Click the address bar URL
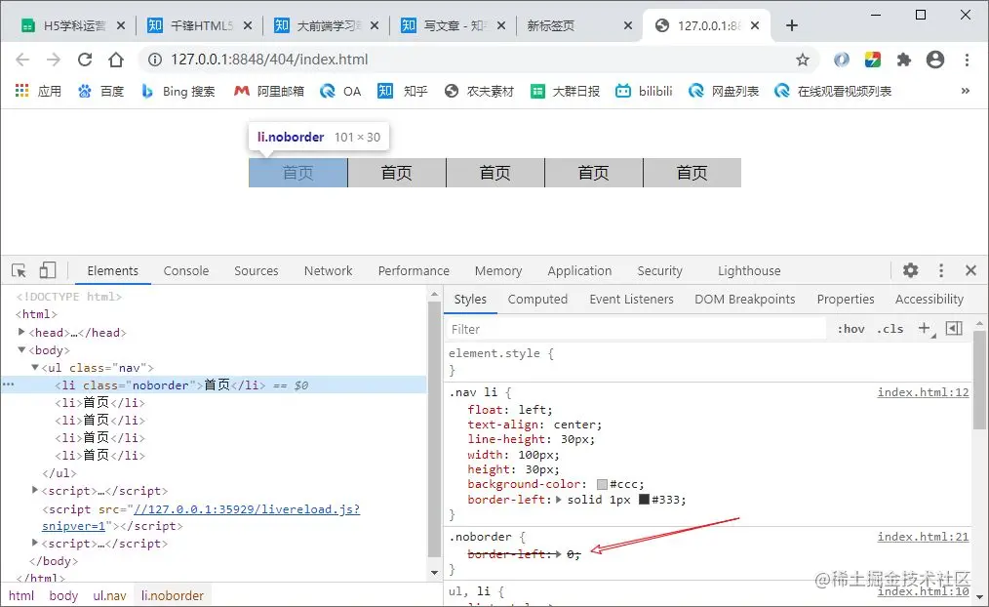 tap(269, 60)
